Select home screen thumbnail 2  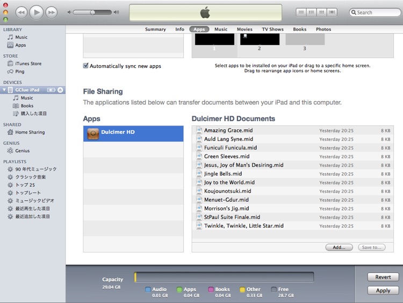pyautogui.click(x=260, y=40)
